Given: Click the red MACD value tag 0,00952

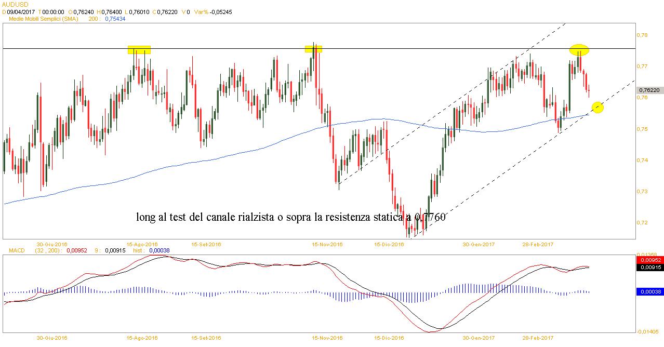Looking at the screenshot, I should 649,260.
